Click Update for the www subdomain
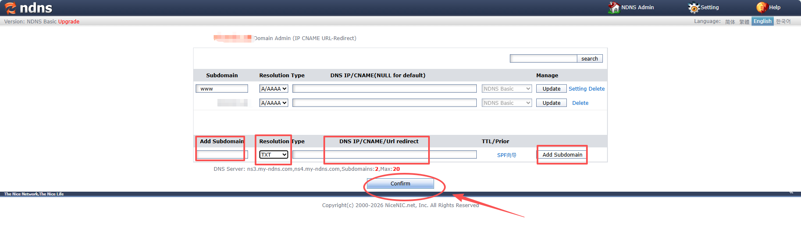 (x=551, y=89)
